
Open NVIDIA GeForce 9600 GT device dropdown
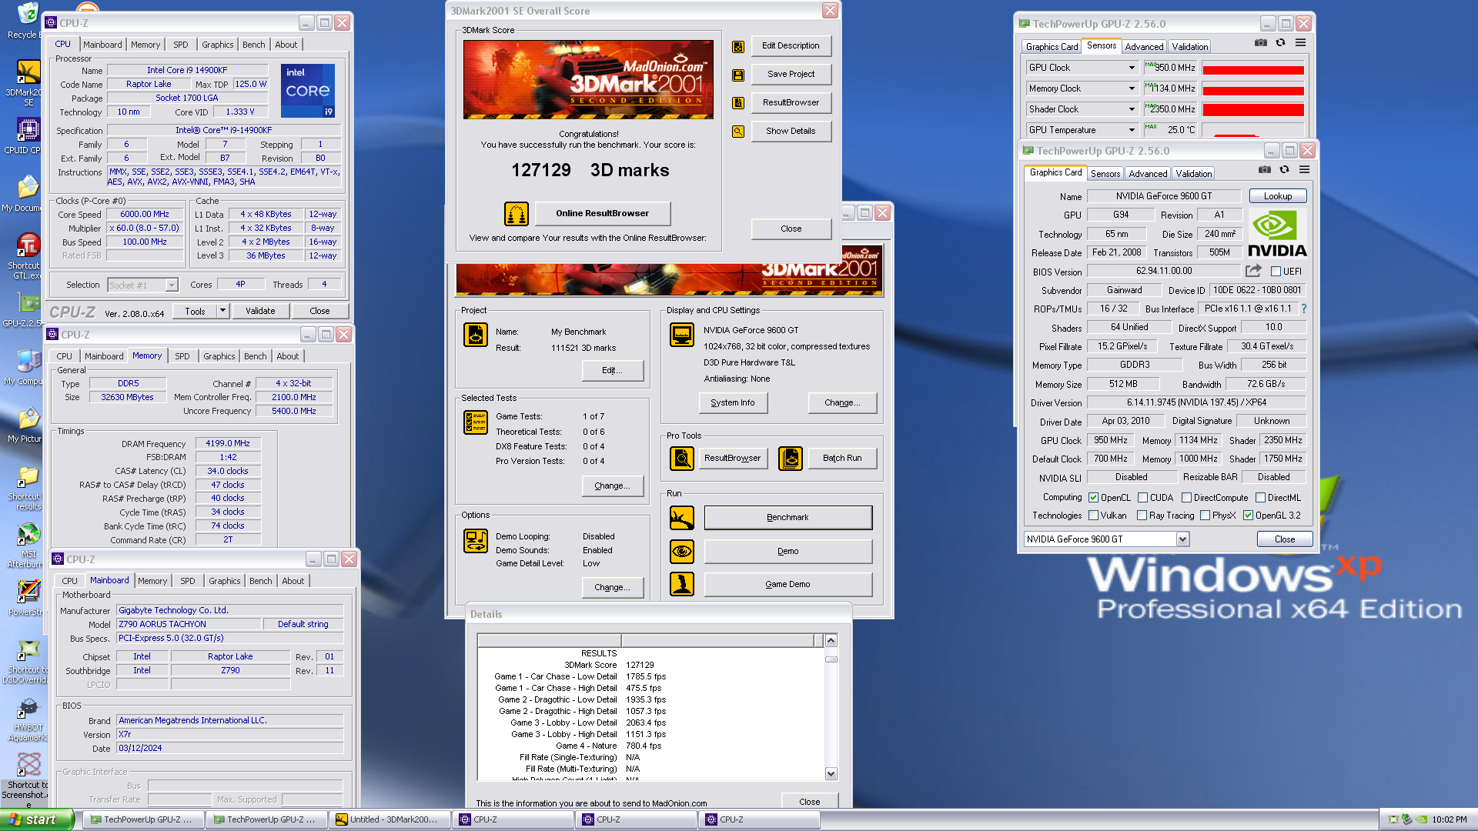tap(1182, 539)
